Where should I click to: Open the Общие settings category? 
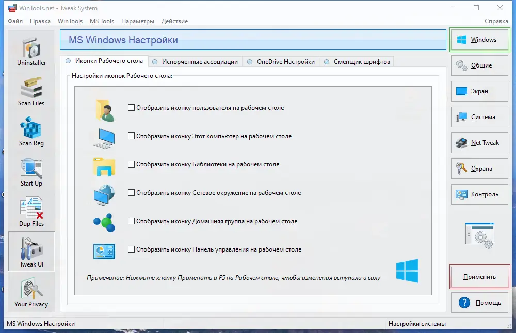(x=479, y=65)
